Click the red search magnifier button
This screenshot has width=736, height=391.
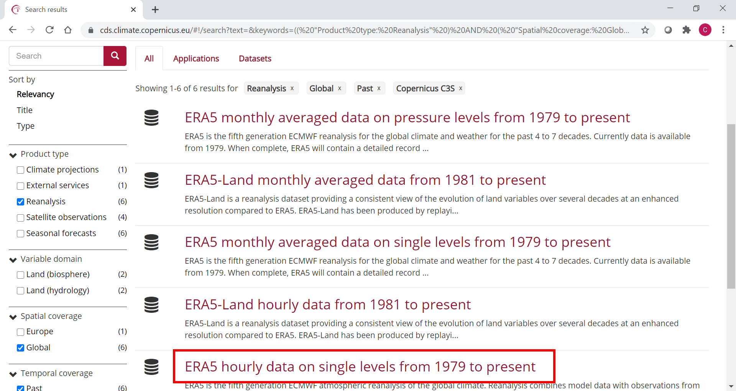click(x=115, y=56)
